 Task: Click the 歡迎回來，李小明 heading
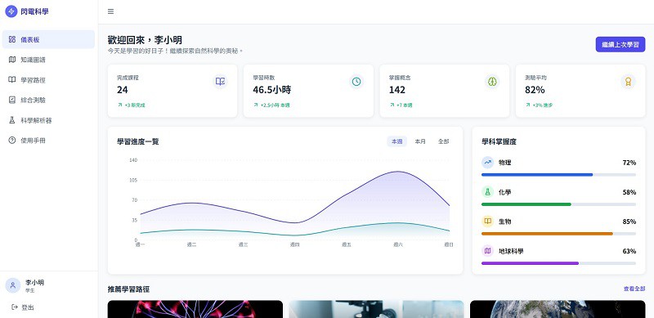(x=145, y=40)
